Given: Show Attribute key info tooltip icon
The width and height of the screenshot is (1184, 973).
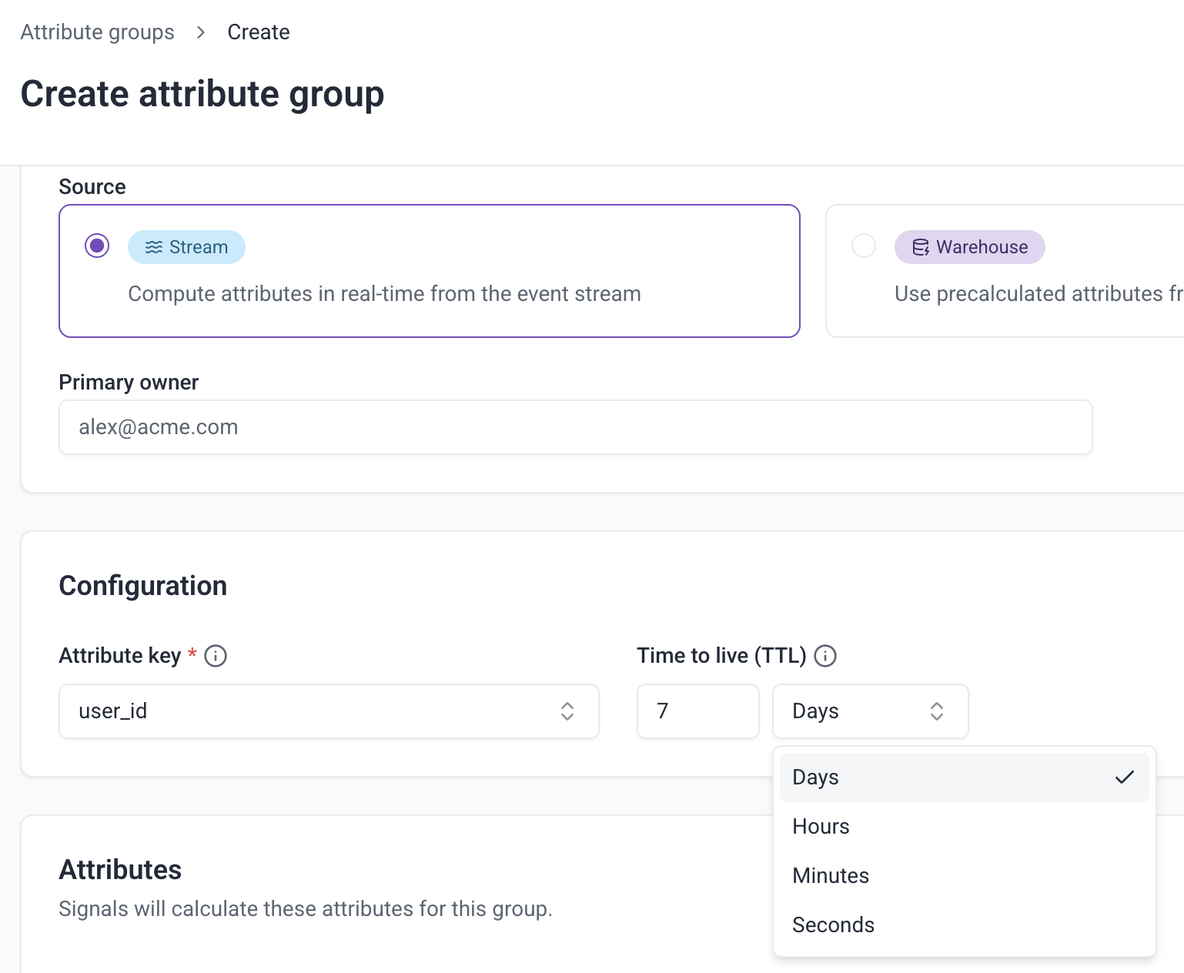Looking at the screenshot, I should click(216, 656).
